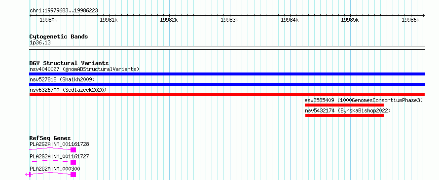The width and height of the screenshot is (439, 180).
Task: Click the Cytogenetic Bands track title
Action: point(59,36)
